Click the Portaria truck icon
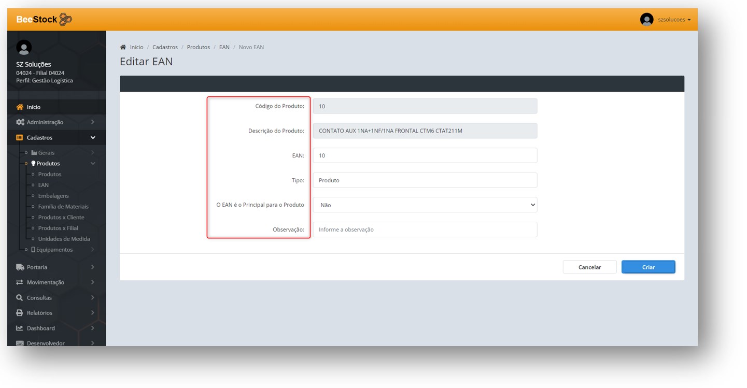The height and width of the screenshot is (388, 747). pyautogui.click(x=20, y=267)
